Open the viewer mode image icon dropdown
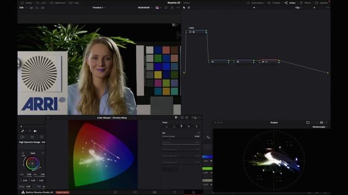 158,8
